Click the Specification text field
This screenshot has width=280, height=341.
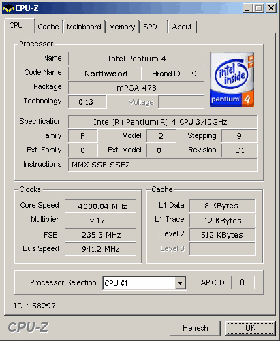tap(163, 122)
